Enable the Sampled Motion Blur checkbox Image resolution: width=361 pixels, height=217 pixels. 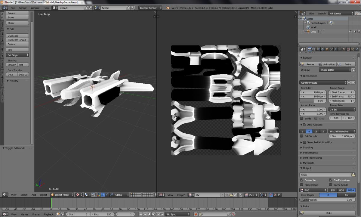pyautogui.click(x=304, y=142)
